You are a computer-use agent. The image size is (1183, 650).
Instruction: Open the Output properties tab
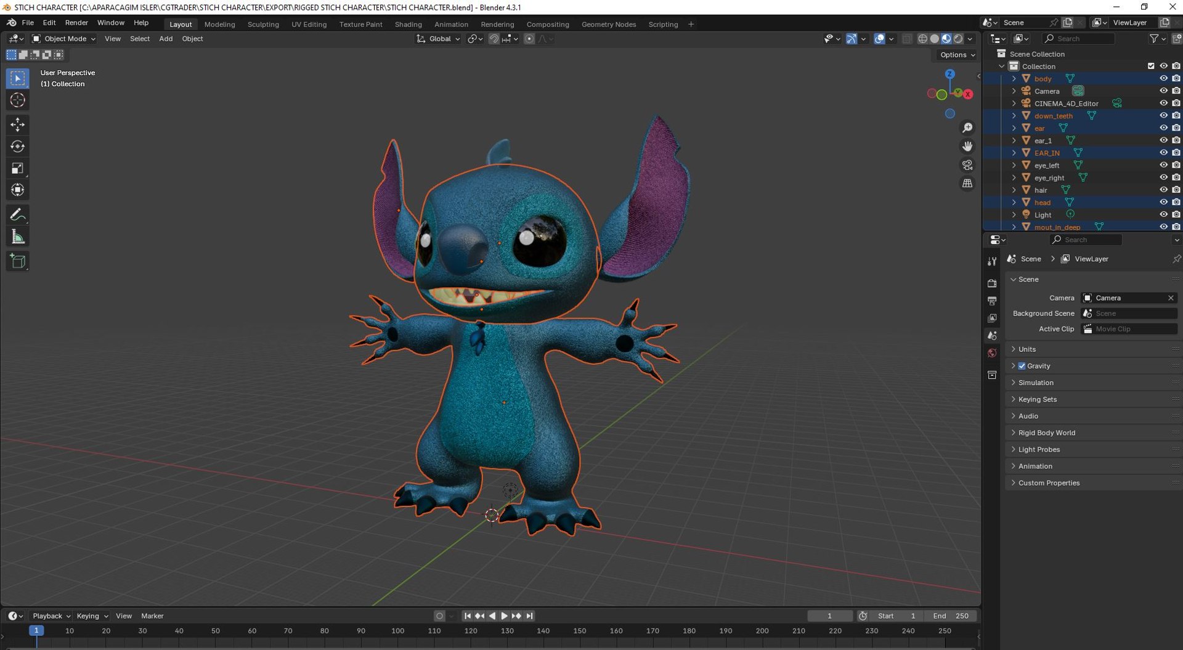click(992, 301)
